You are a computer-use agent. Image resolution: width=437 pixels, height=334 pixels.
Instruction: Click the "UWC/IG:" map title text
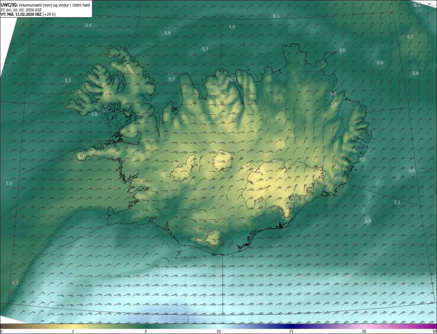[x=9, y=5]
